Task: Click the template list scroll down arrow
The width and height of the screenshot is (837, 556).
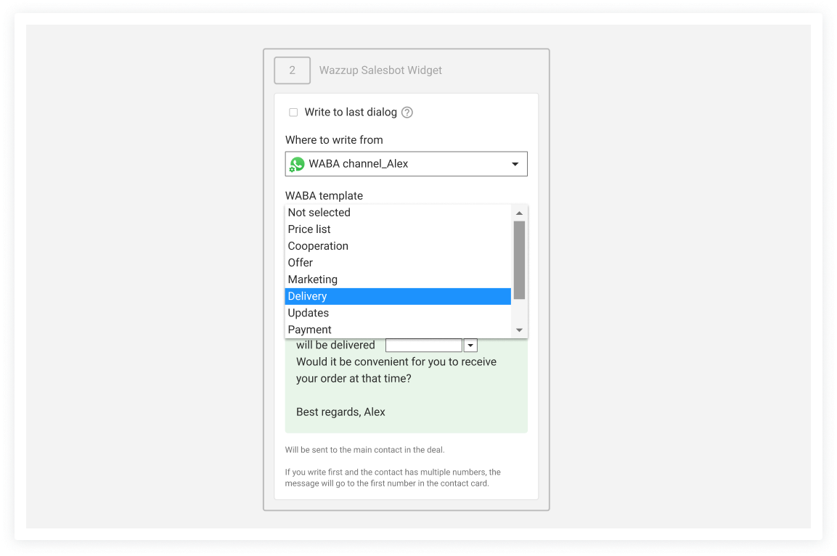Action: 519,330
